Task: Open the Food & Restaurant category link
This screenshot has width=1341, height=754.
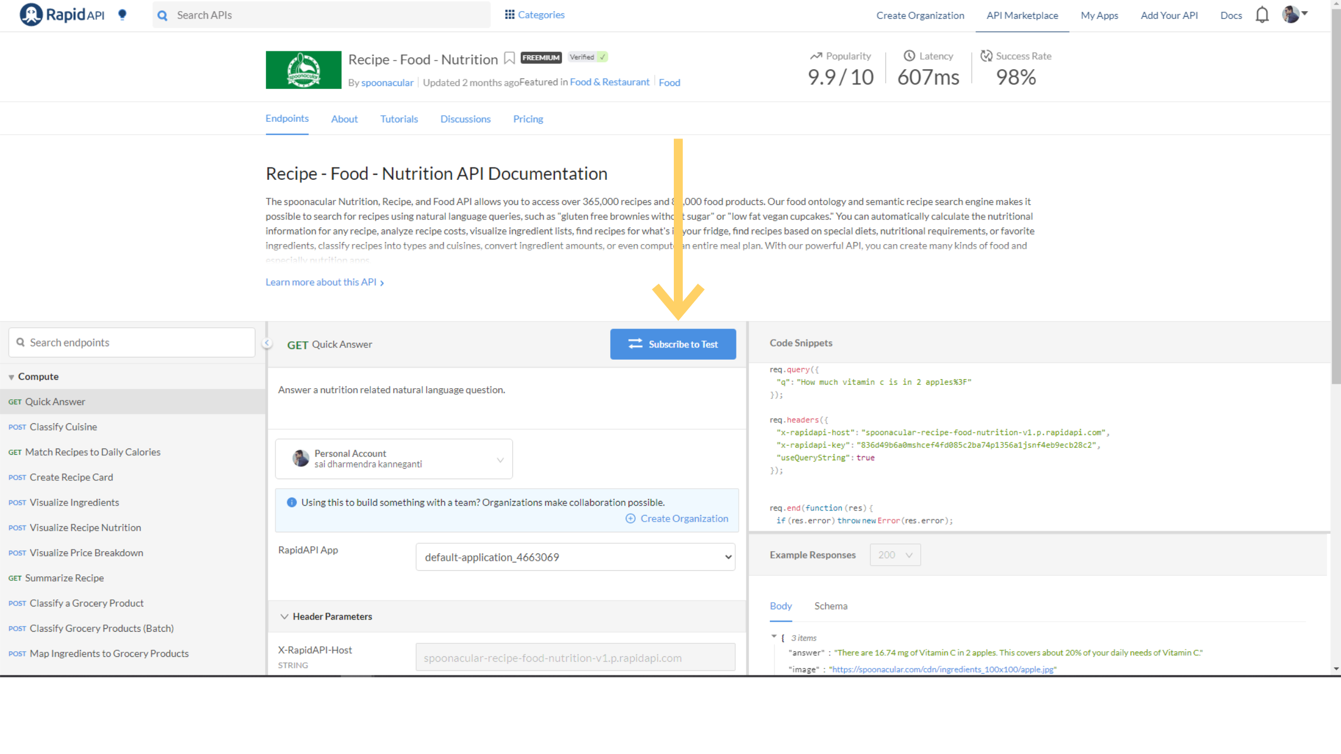Action: pos(610,82)
